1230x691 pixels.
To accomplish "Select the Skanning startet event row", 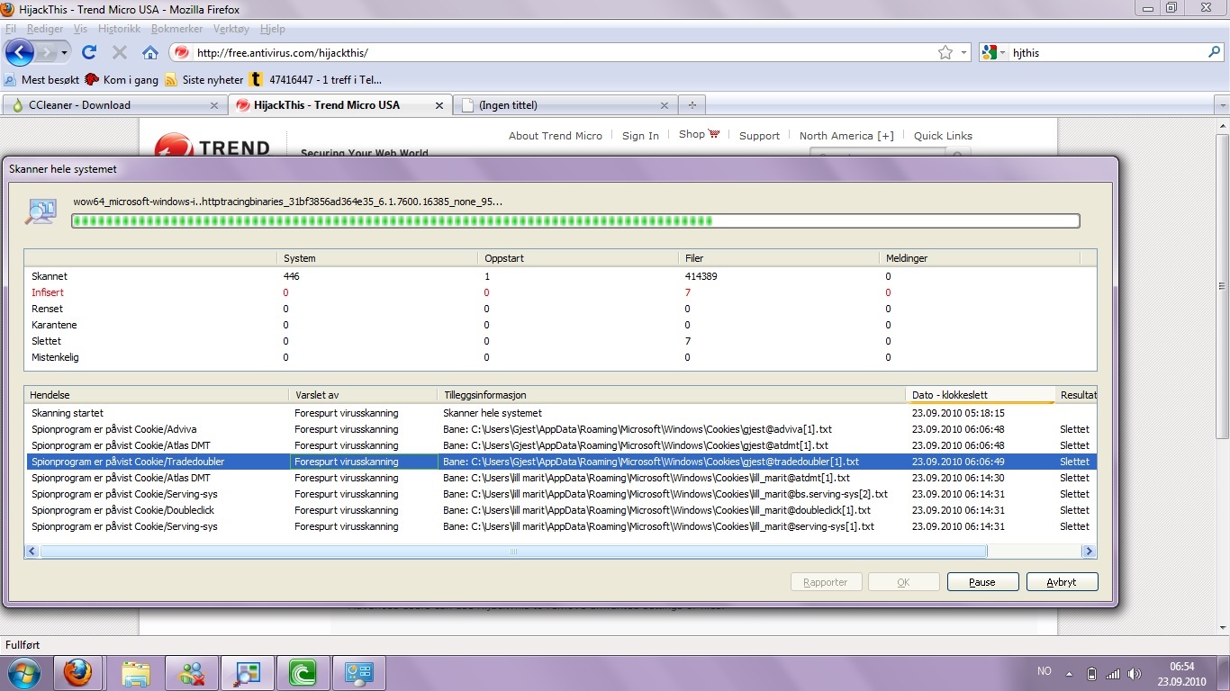I will [560, 413].
